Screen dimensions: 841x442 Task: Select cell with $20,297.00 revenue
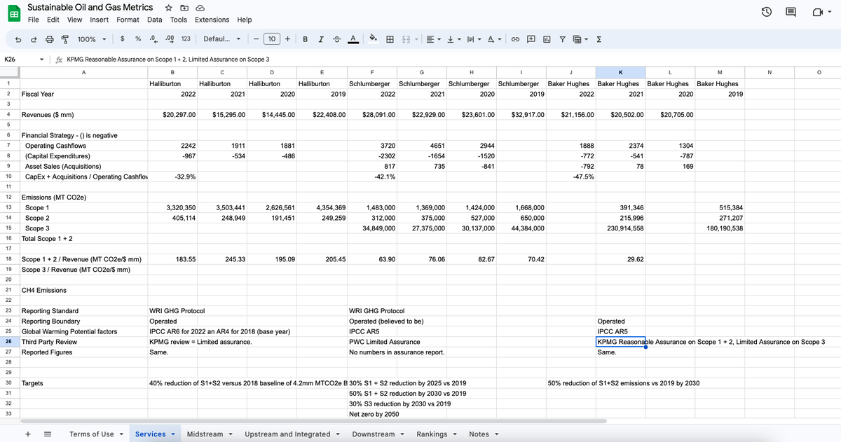click(172, 114)
